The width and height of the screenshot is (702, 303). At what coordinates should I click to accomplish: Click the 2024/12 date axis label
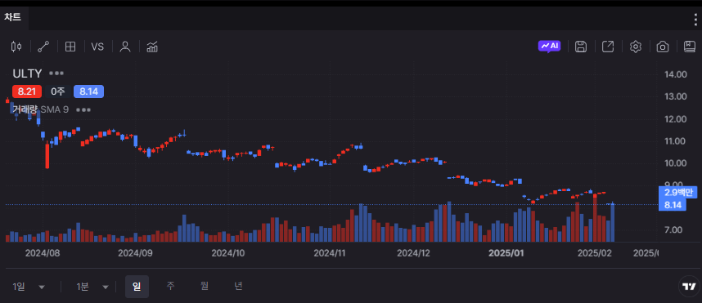tap(413, 253)
